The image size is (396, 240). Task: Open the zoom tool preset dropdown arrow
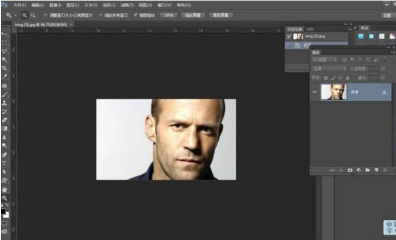point(15,16)
